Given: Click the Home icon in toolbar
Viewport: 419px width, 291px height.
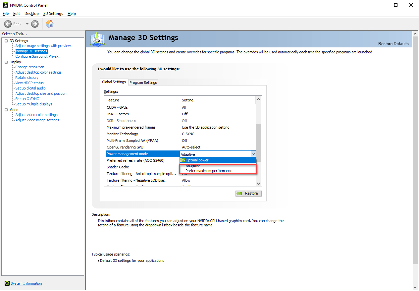Looking at the screenshot, I should [50, 24].
